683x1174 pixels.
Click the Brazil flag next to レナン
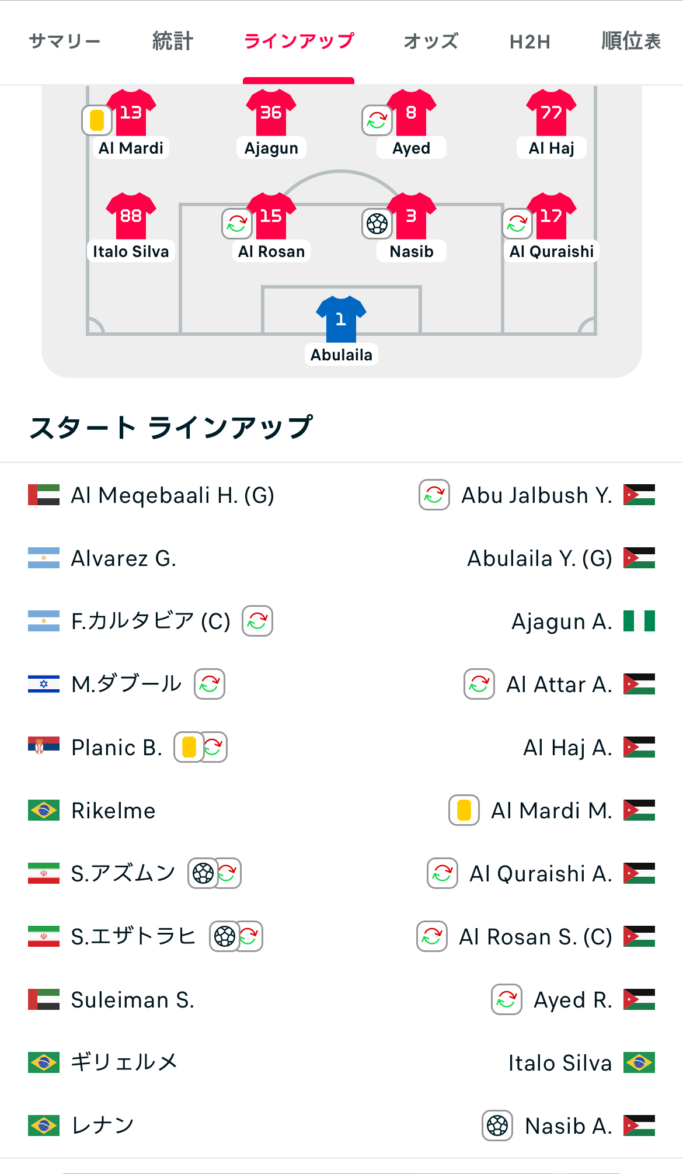pyautogui.click(x=44, y=1126)
